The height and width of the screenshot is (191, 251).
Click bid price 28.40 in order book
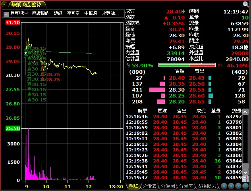[x=177, y=78]
